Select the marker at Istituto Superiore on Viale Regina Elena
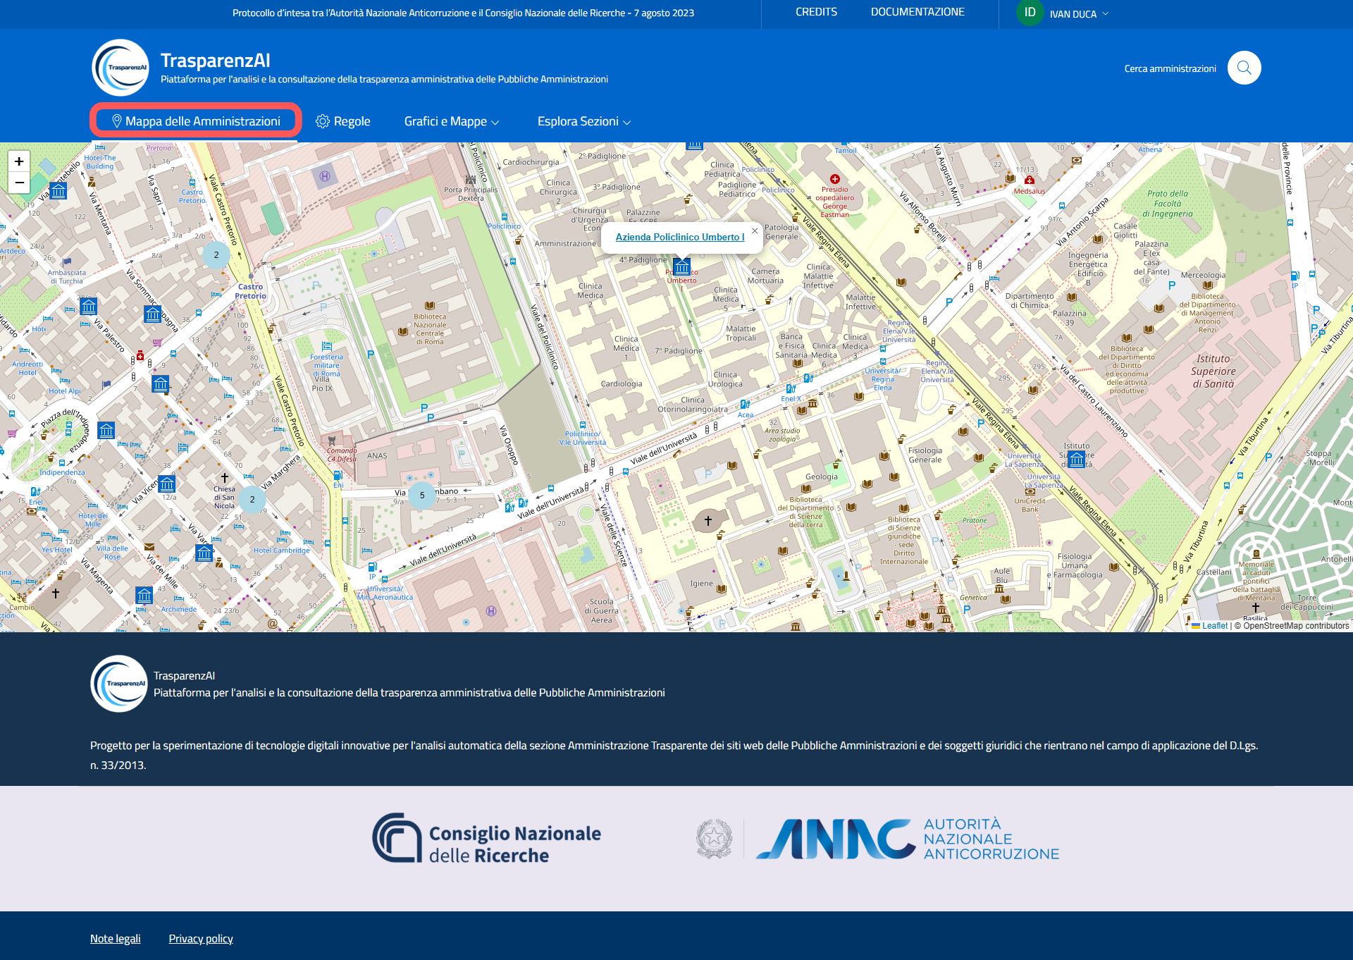Viewport: 1353px width, 960px height. point(1077,460)
